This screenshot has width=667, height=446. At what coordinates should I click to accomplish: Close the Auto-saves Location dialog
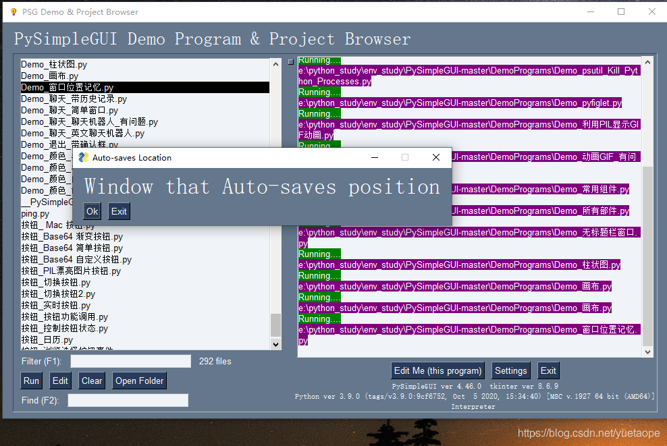click(x=436, y=157)
